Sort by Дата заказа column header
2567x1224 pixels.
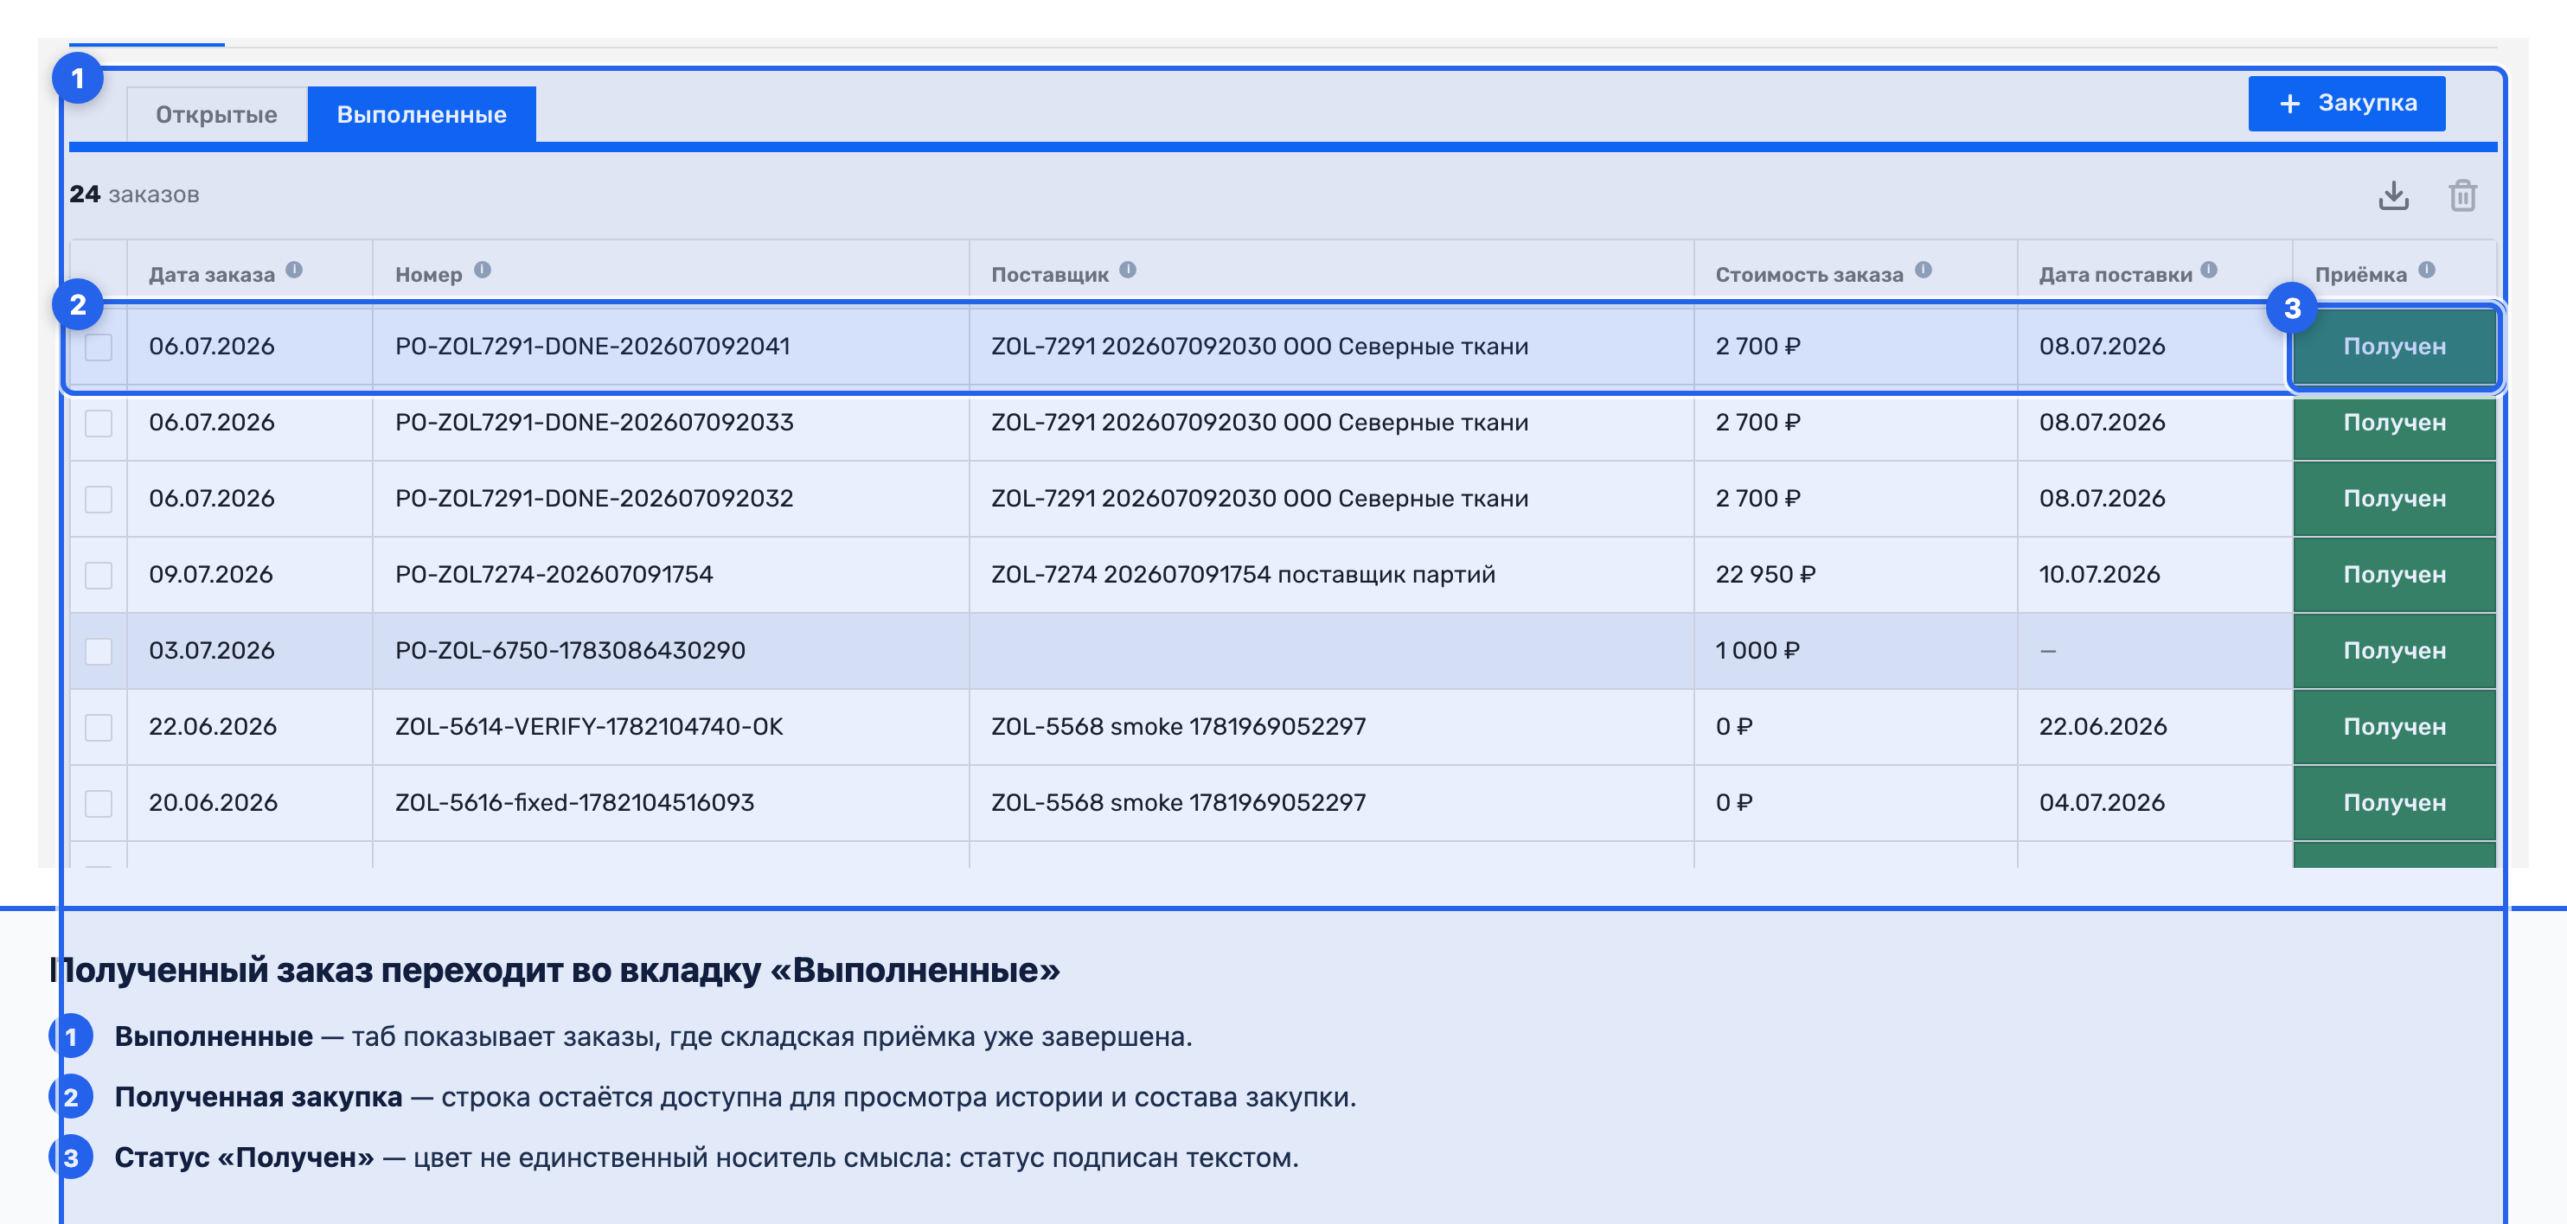211,275
